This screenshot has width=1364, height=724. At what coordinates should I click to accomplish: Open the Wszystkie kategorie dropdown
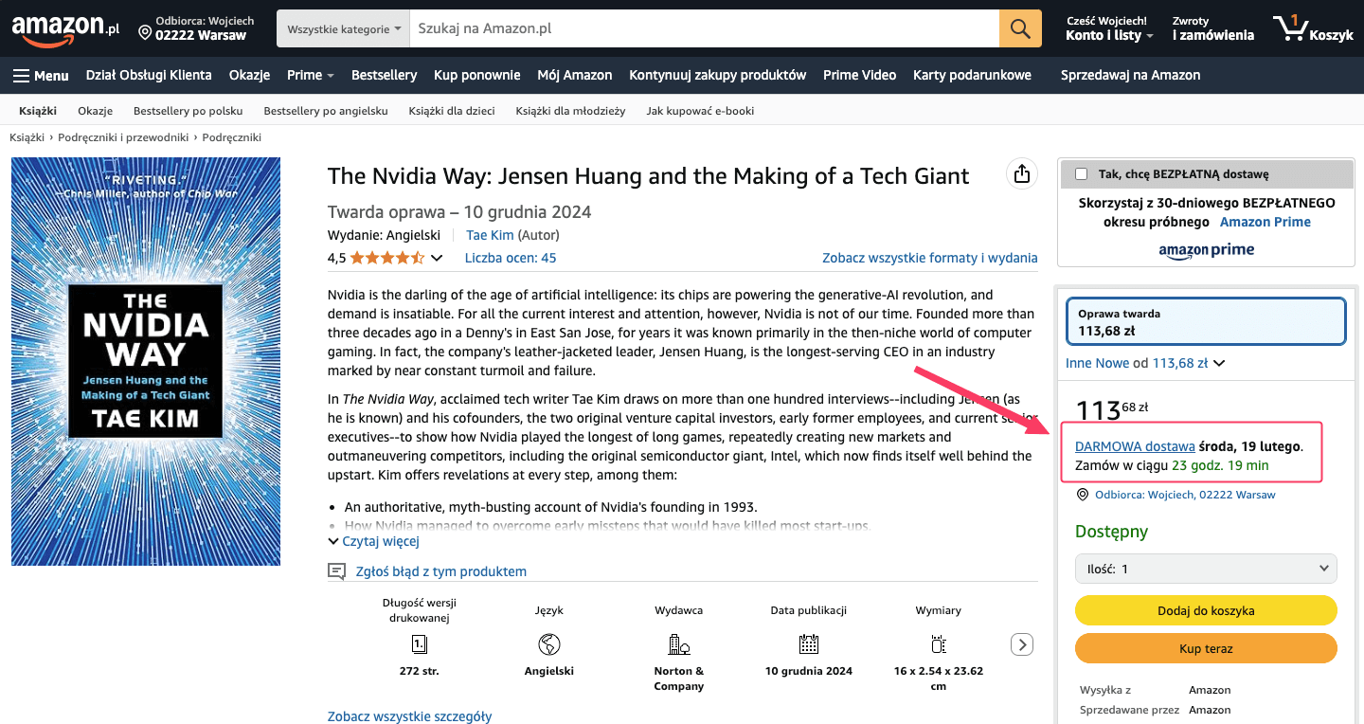[344, 29]
